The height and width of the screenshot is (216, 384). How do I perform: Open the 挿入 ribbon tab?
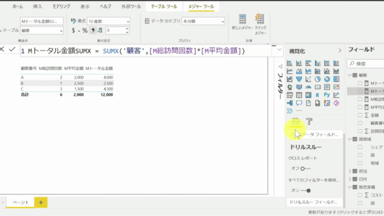pos(37,7)
